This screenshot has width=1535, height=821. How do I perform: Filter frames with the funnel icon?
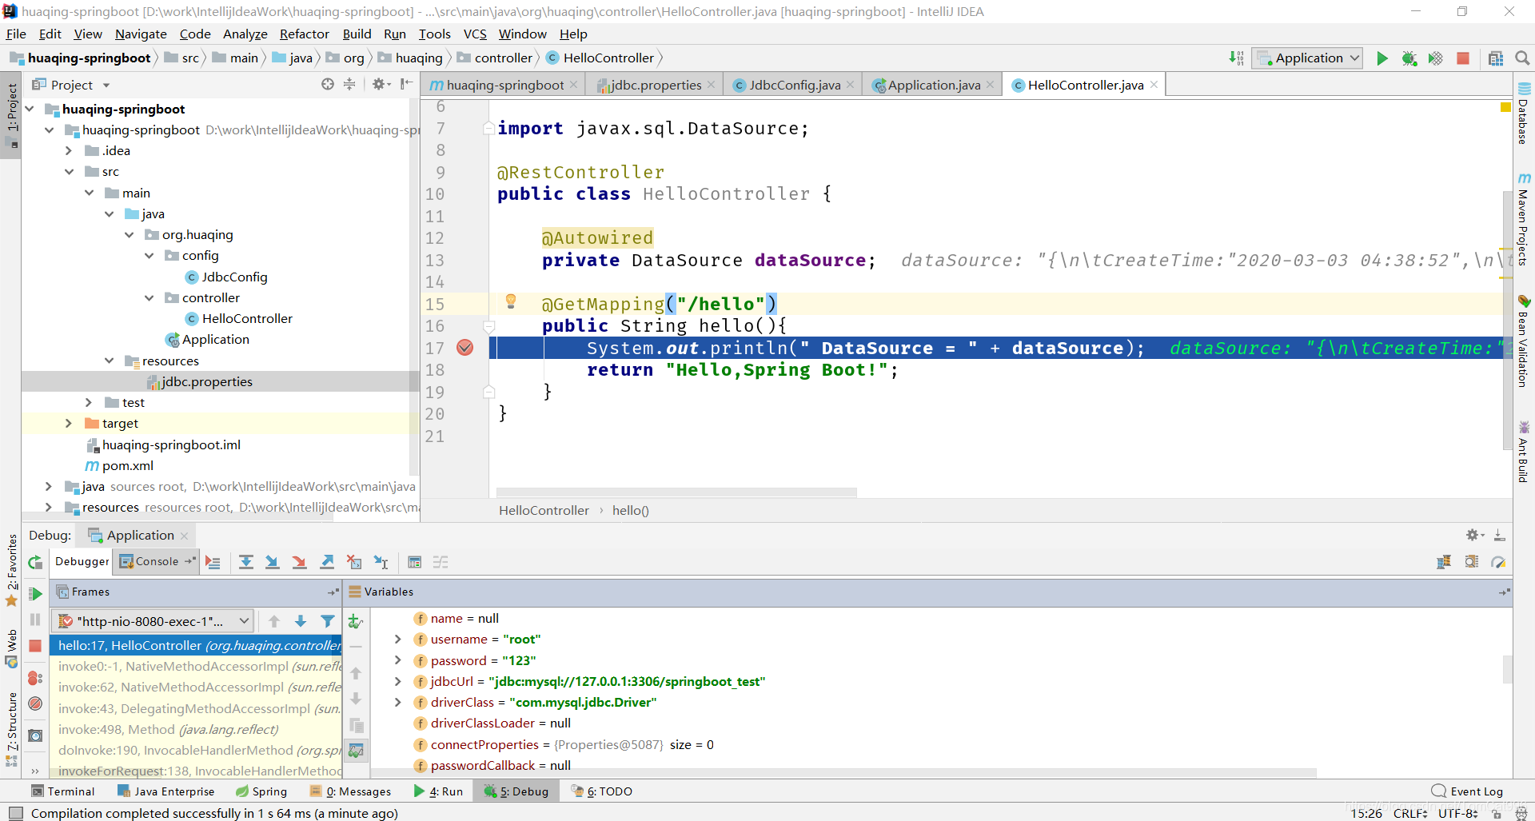(x=328, y=621)
